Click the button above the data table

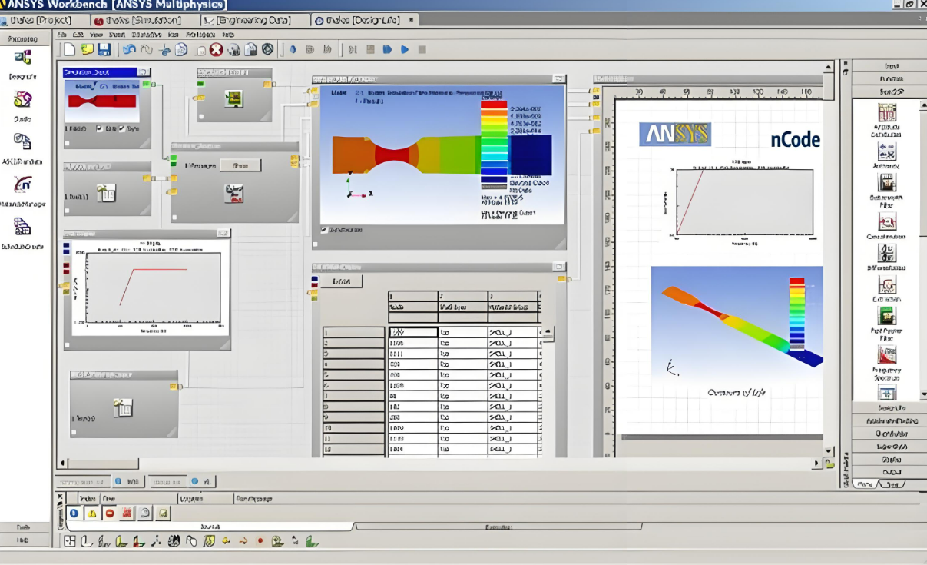[x=341, y=282]
